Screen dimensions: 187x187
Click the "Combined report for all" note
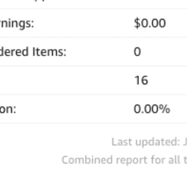tap(124, 160)
